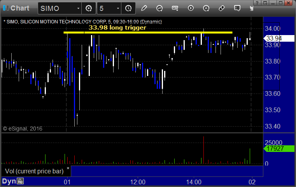This screenshot has height=187, width=296.
Task: Close the Vol study label
Action: (x=68, y=168)
